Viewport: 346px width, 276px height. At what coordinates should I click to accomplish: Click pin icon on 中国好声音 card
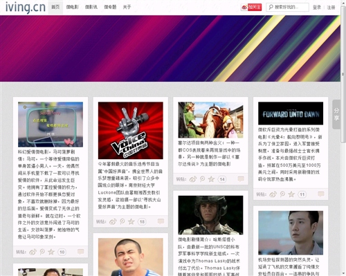tap(122, 221)
